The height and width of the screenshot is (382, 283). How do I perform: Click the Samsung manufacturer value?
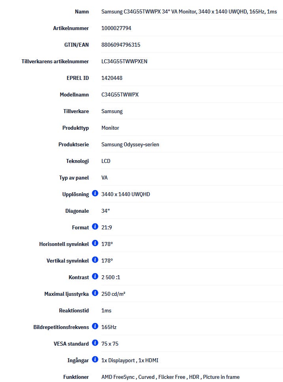(112, 112)
